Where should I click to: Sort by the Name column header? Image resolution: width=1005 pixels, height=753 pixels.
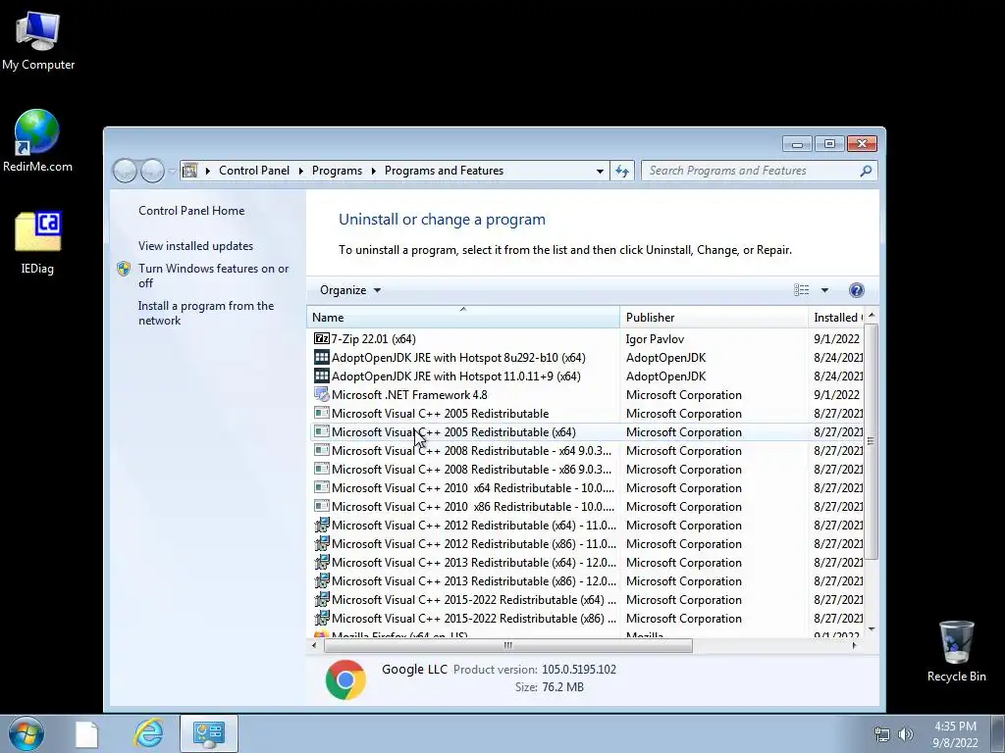click(x=463, y=317)
